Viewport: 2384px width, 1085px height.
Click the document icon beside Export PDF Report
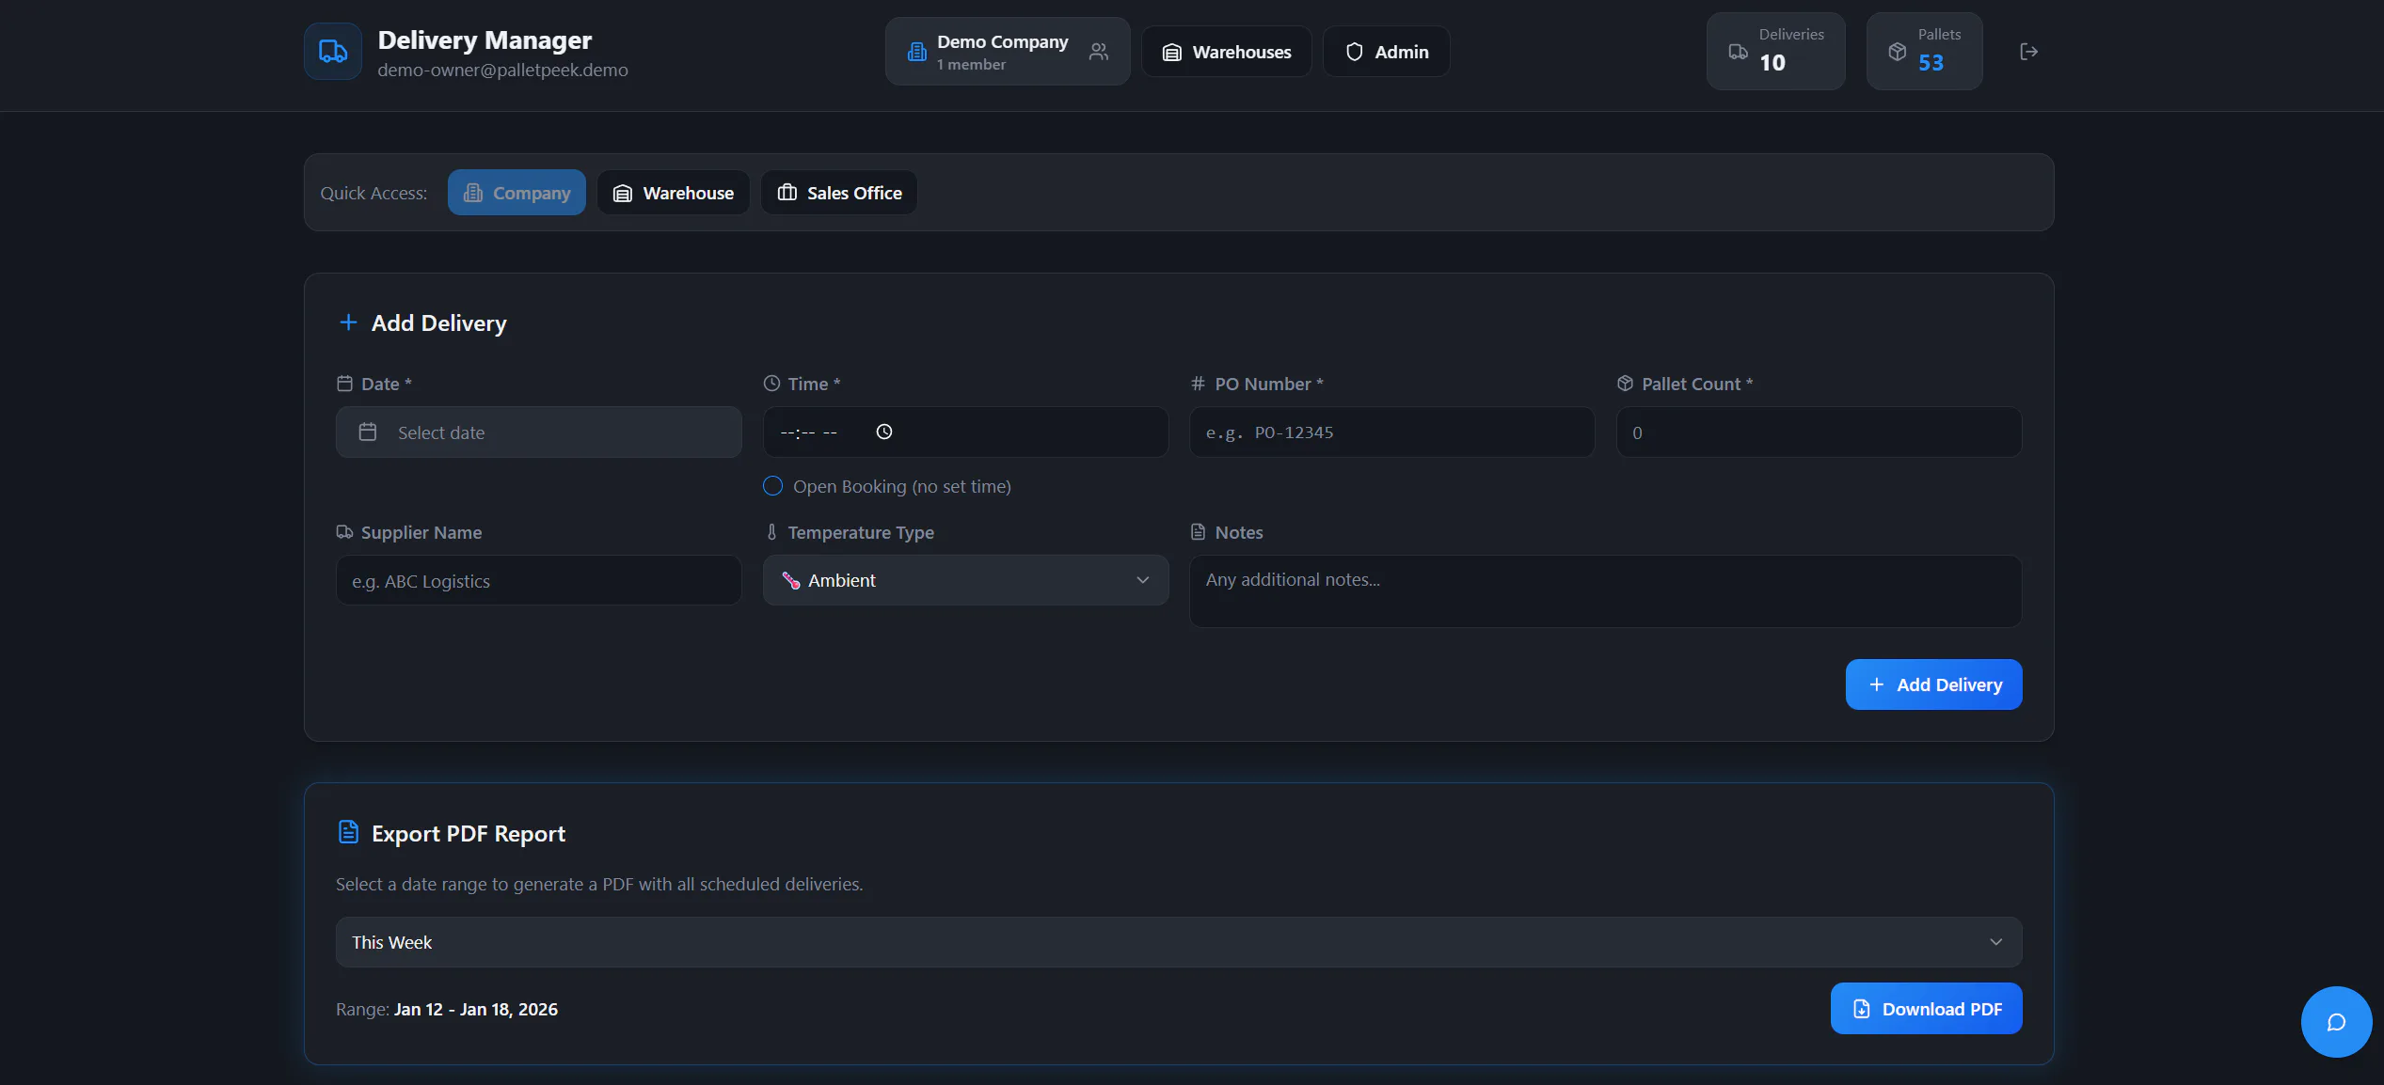pyautogui.click(x=348, y=832)
